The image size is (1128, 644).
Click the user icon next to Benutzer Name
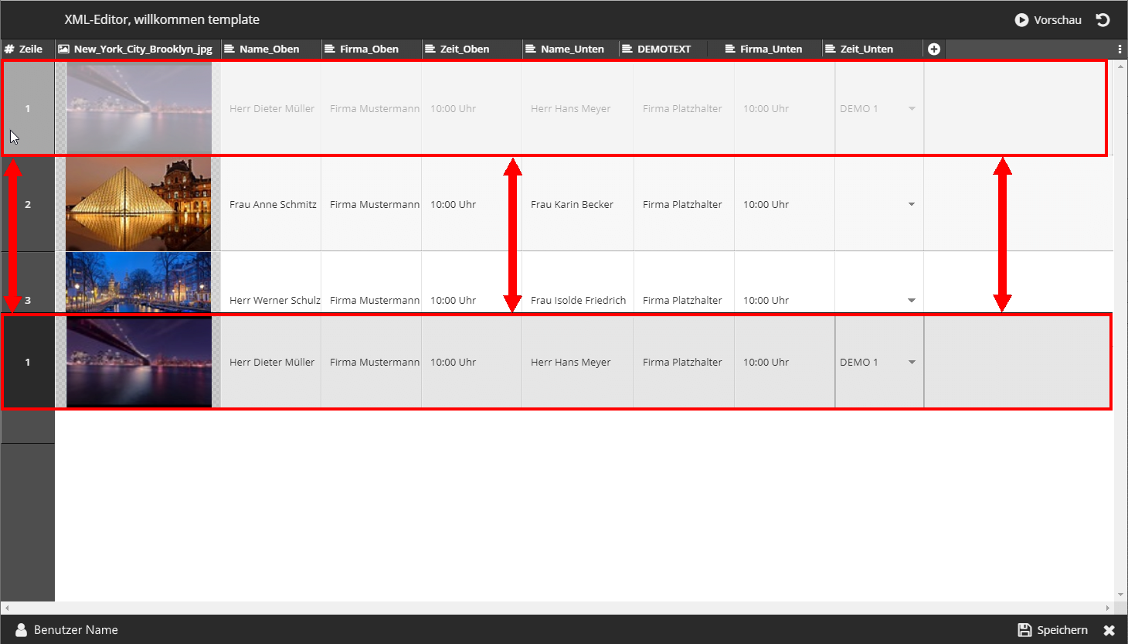pos(21,630)
